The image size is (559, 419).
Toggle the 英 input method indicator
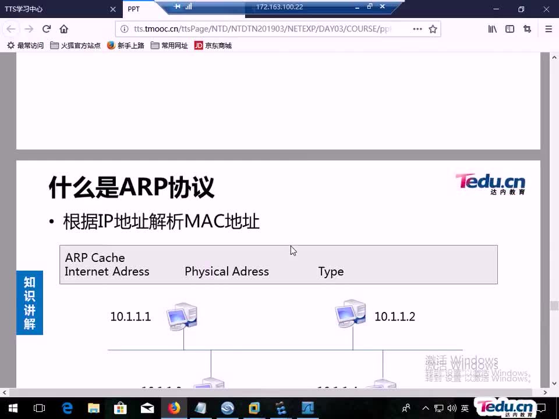pos(465,408)
